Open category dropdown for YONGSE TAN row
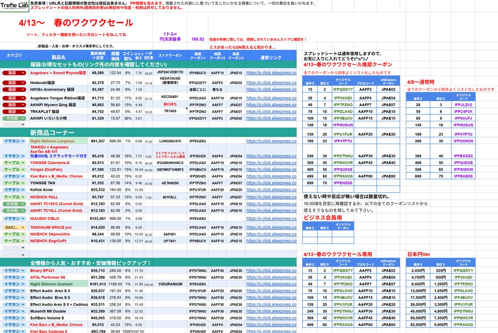The height and width of the screenshot is (333, 498). tap(14, 183)
